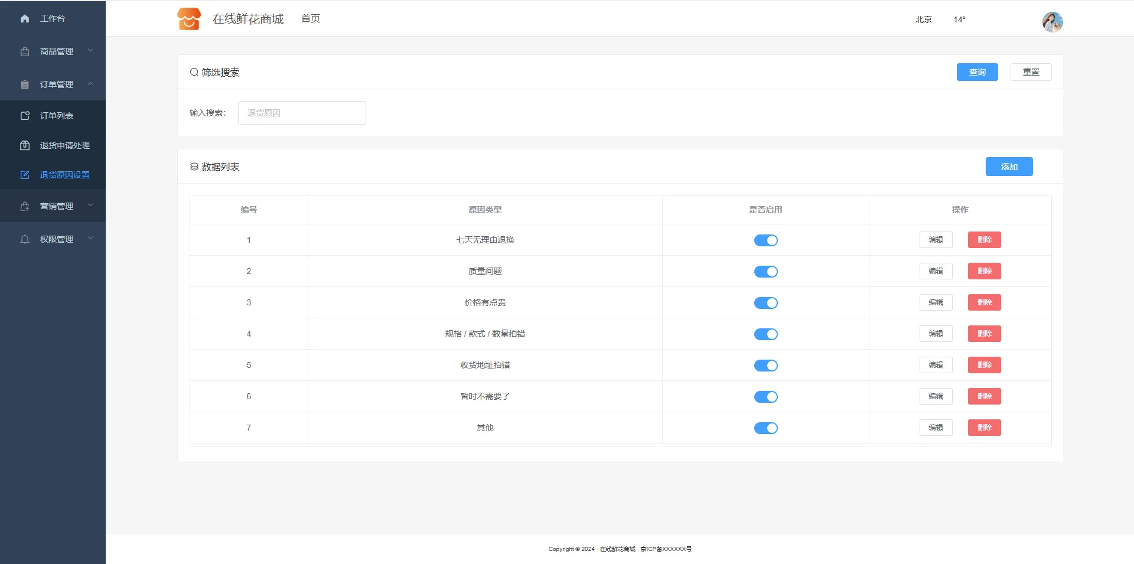Click the 订单列表 sidebar icon
Image resolution: width=1134 pixels, height=564 pixels.
(x=25, y=116)
